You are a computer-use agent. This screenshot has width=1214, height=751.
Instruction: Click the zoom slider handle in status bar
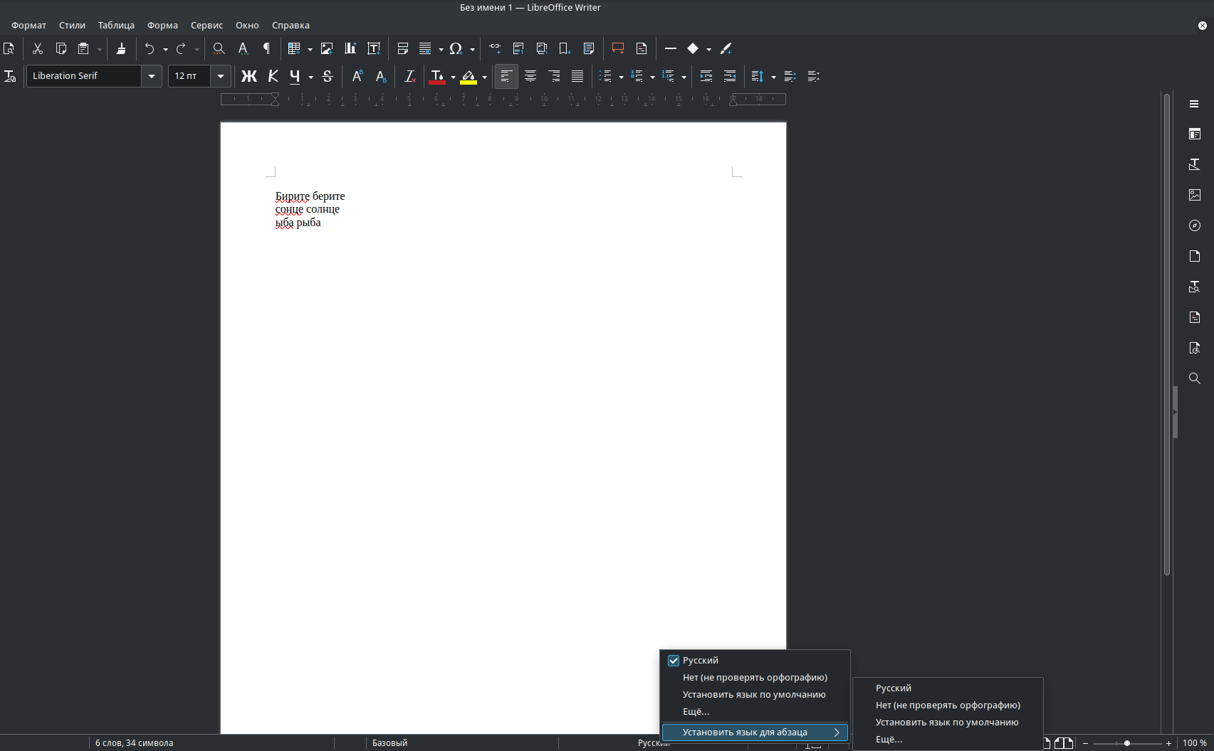[x=1127, y=743]
